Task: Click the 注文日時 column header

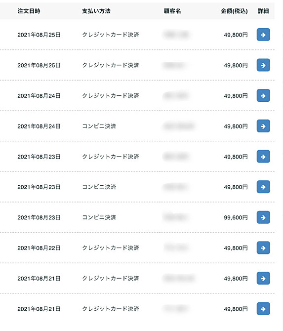Action: [29, 11]
